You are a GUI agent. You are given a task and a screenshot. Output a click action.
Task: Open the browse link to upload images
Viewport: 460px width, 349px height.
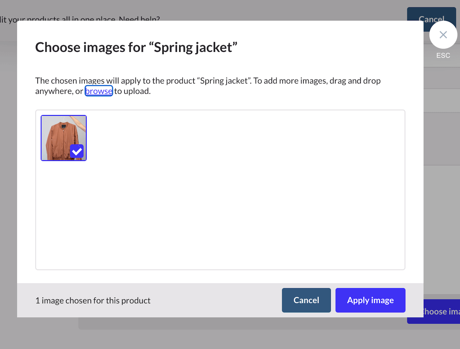(99, 91)
